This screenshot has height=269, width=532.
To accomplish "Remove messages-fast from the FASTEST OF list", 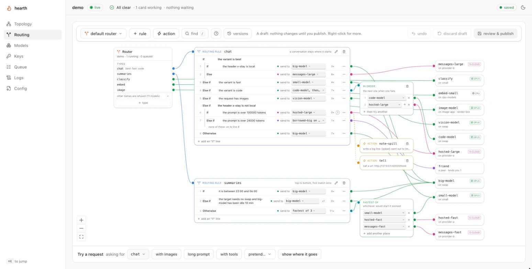I will (409, 226).
